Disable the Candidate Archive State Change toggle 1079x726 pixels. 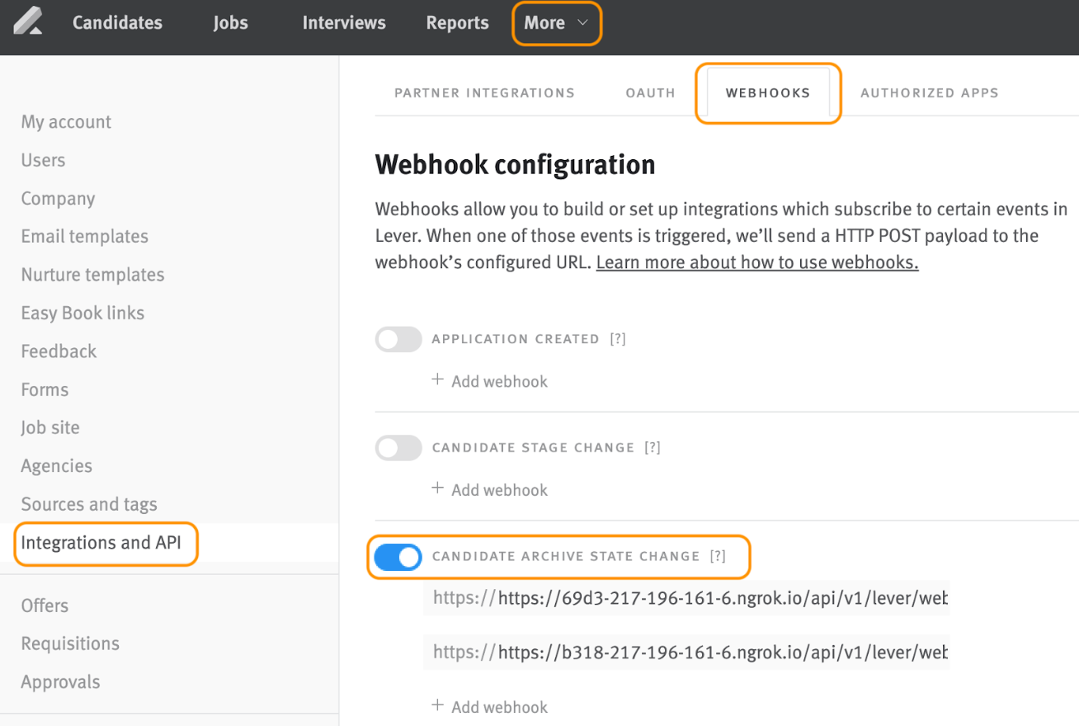[398, 557]
